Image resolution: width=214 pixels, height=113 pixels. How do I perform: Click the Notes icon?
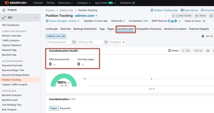point(170,51)
